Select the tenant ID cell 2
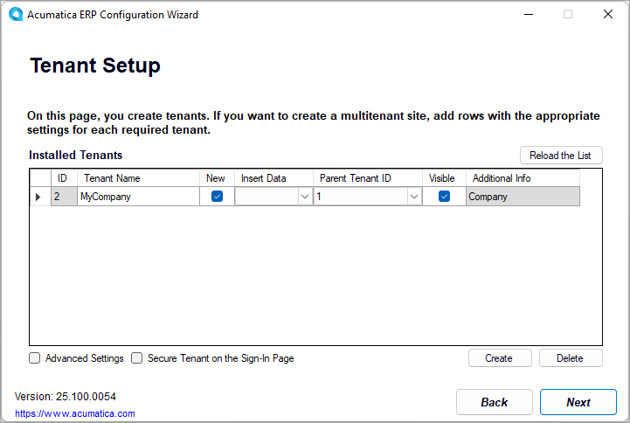Screen dimensions: 630x423 click(x=65, y=197)
